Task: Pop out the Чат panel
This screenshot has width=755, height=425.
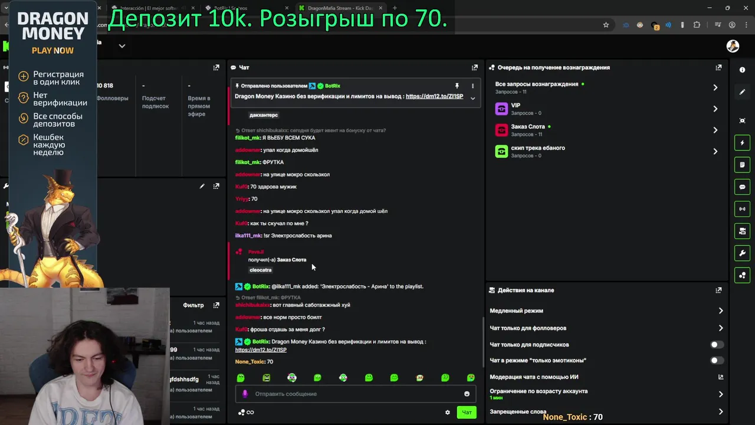Action: pos(474,67)
